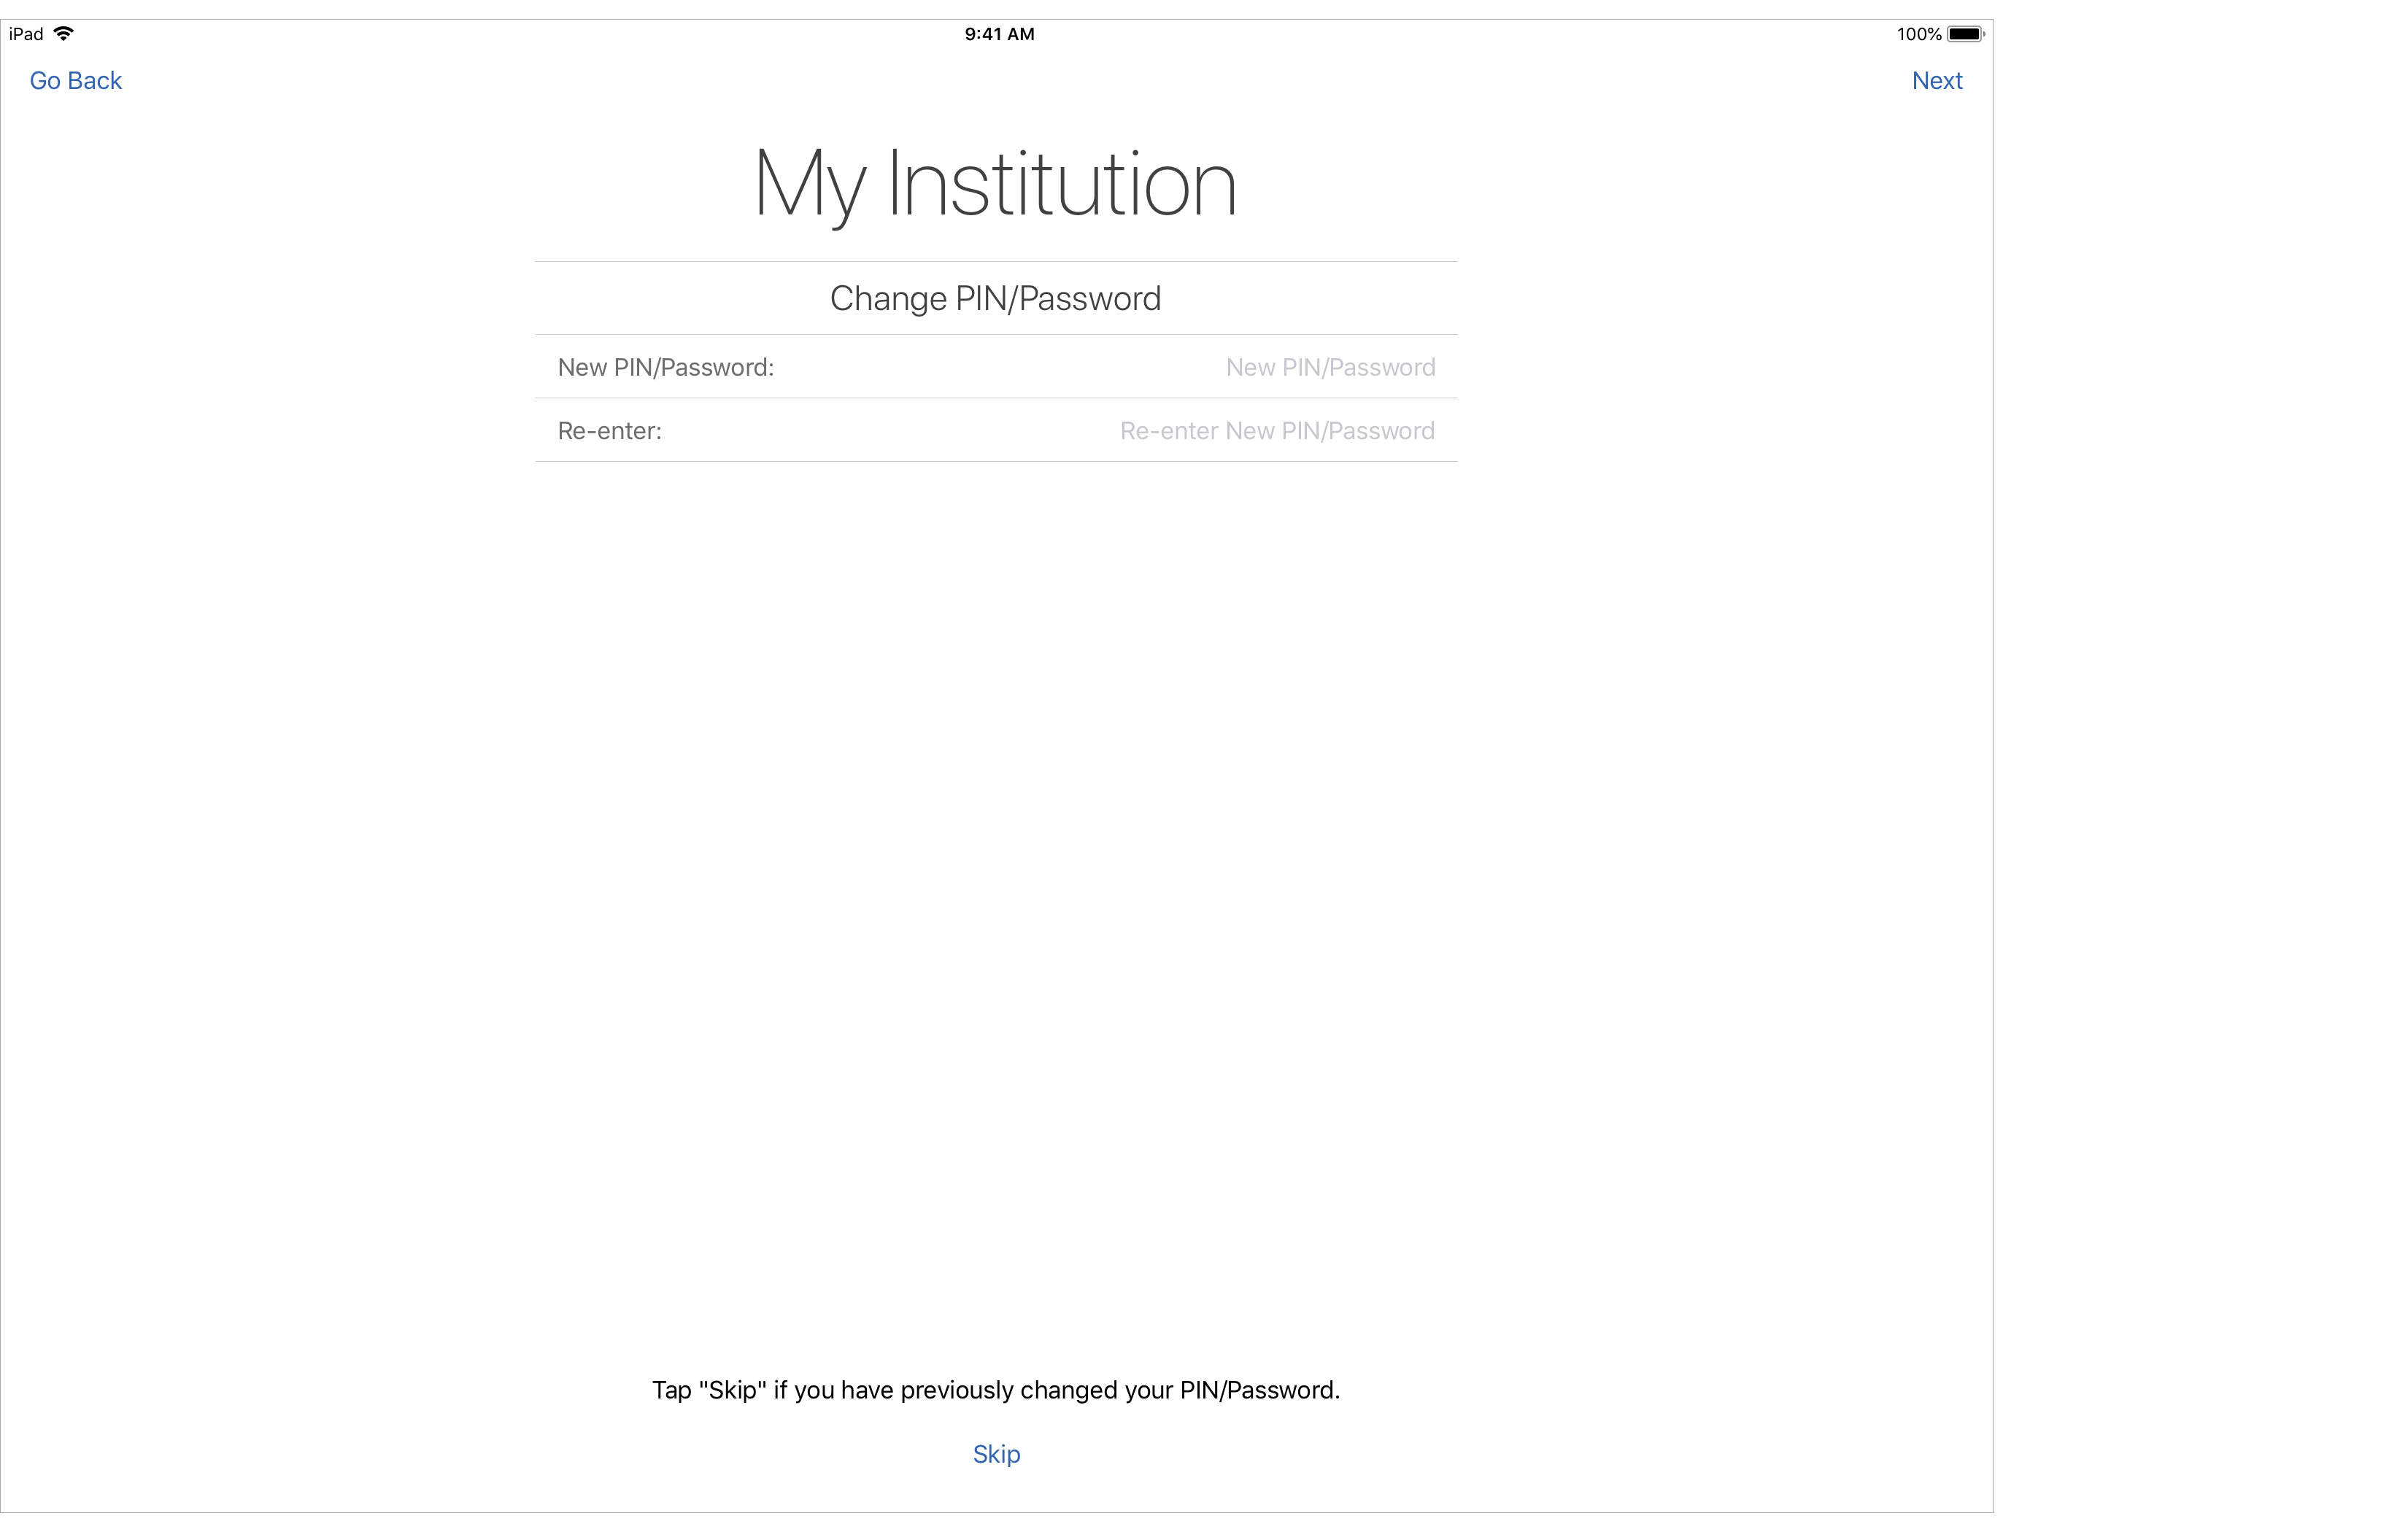This screenshot has height=1532, width=2408.
Task: Click the New PIN/Password placeholder text
Action: (1330, 367)
